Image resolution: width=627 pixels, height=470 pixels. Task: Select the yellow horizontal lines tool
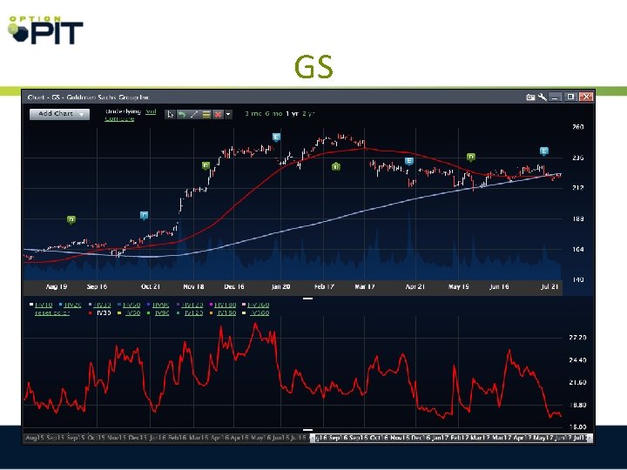click(x=206, y=114)
